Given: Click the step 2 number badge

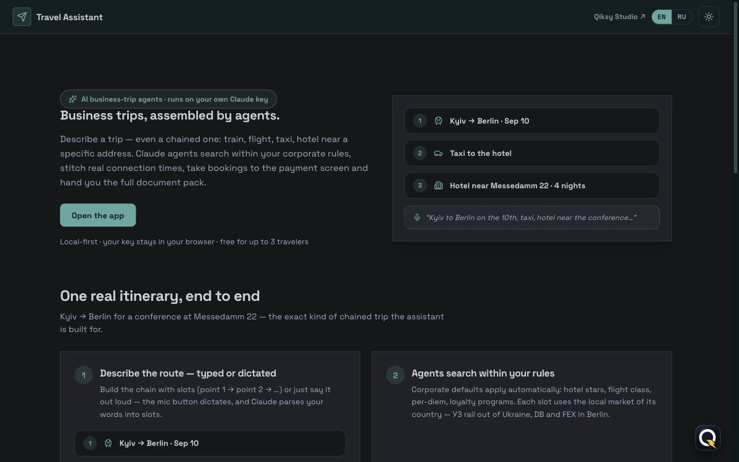Looking at the screenshot, I should click(395, 375).
